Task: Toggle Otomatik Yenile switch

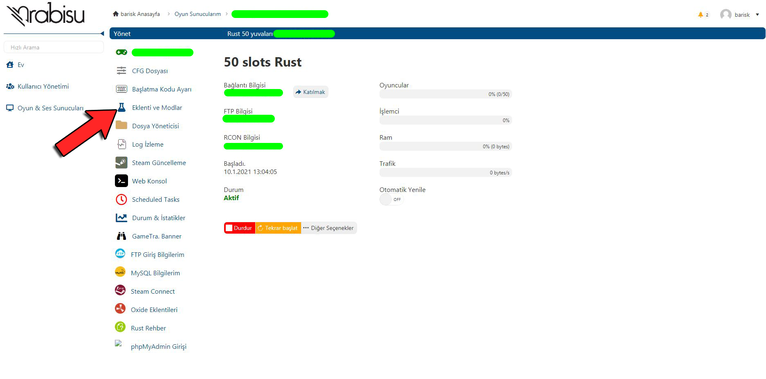Action: tap(391, 199)
